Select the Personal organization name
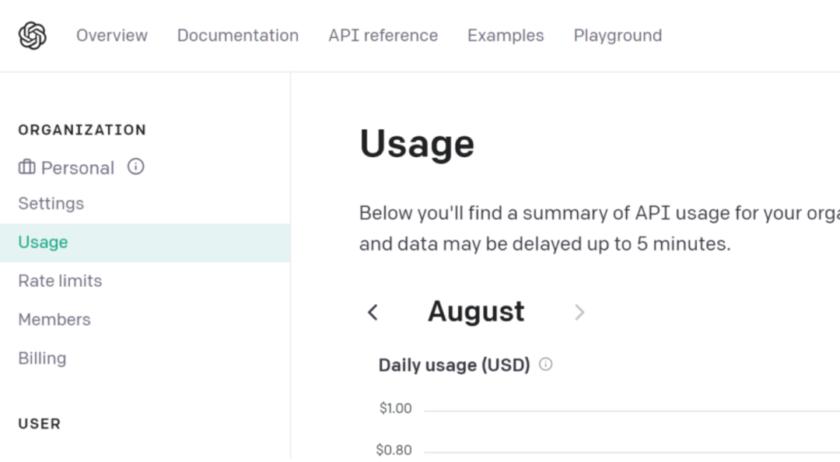 pyautogui.click(x=78, y=168)
